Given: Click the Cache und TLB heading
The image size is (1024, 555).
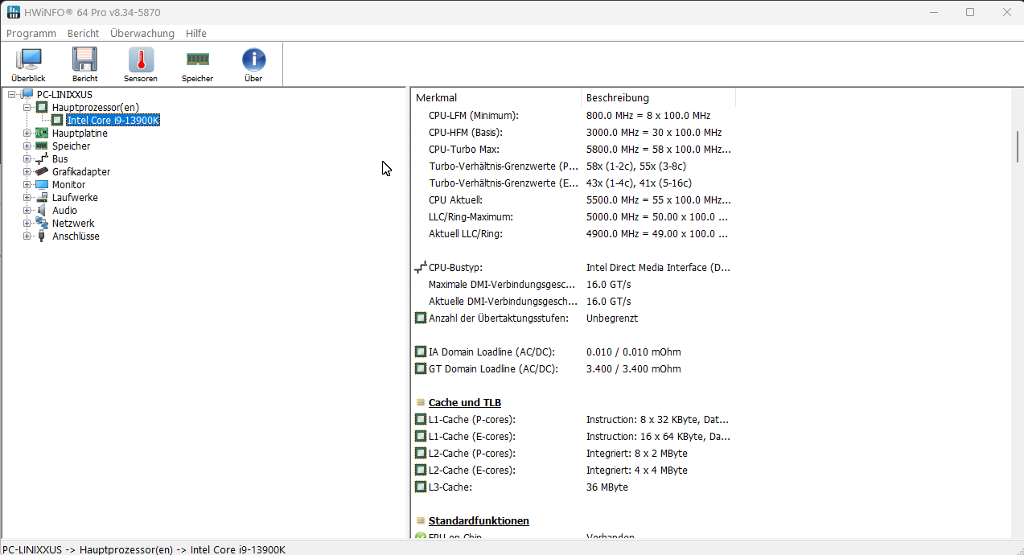Looking at the screenshot, I should tap(465, 402).
